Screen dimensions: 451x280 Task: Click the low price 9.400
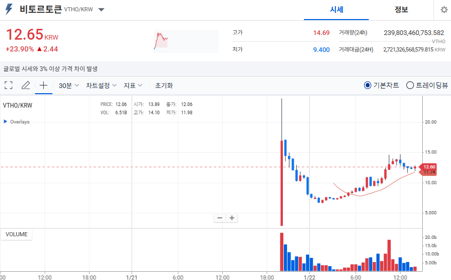click(x=321, y=50)
